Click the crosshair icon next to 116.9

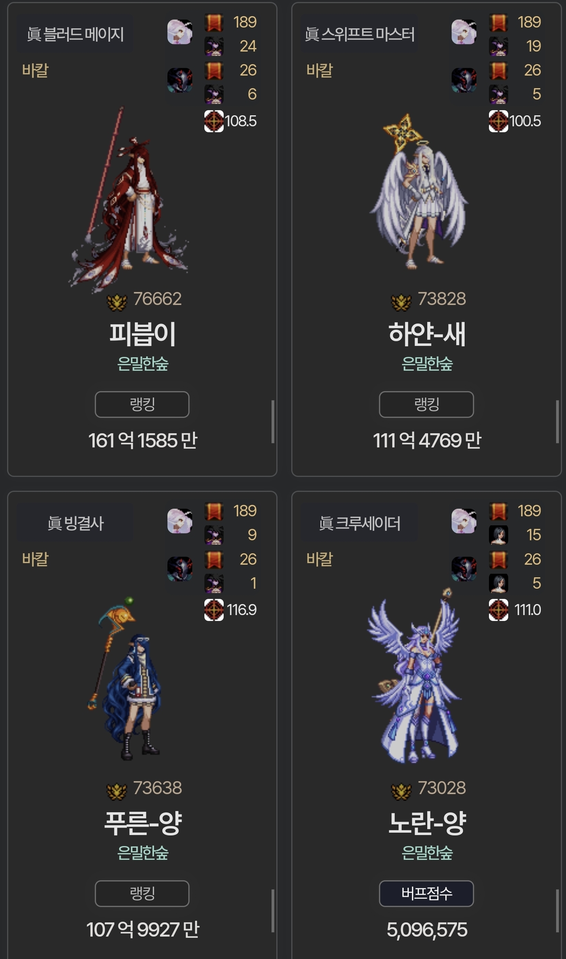214,610
